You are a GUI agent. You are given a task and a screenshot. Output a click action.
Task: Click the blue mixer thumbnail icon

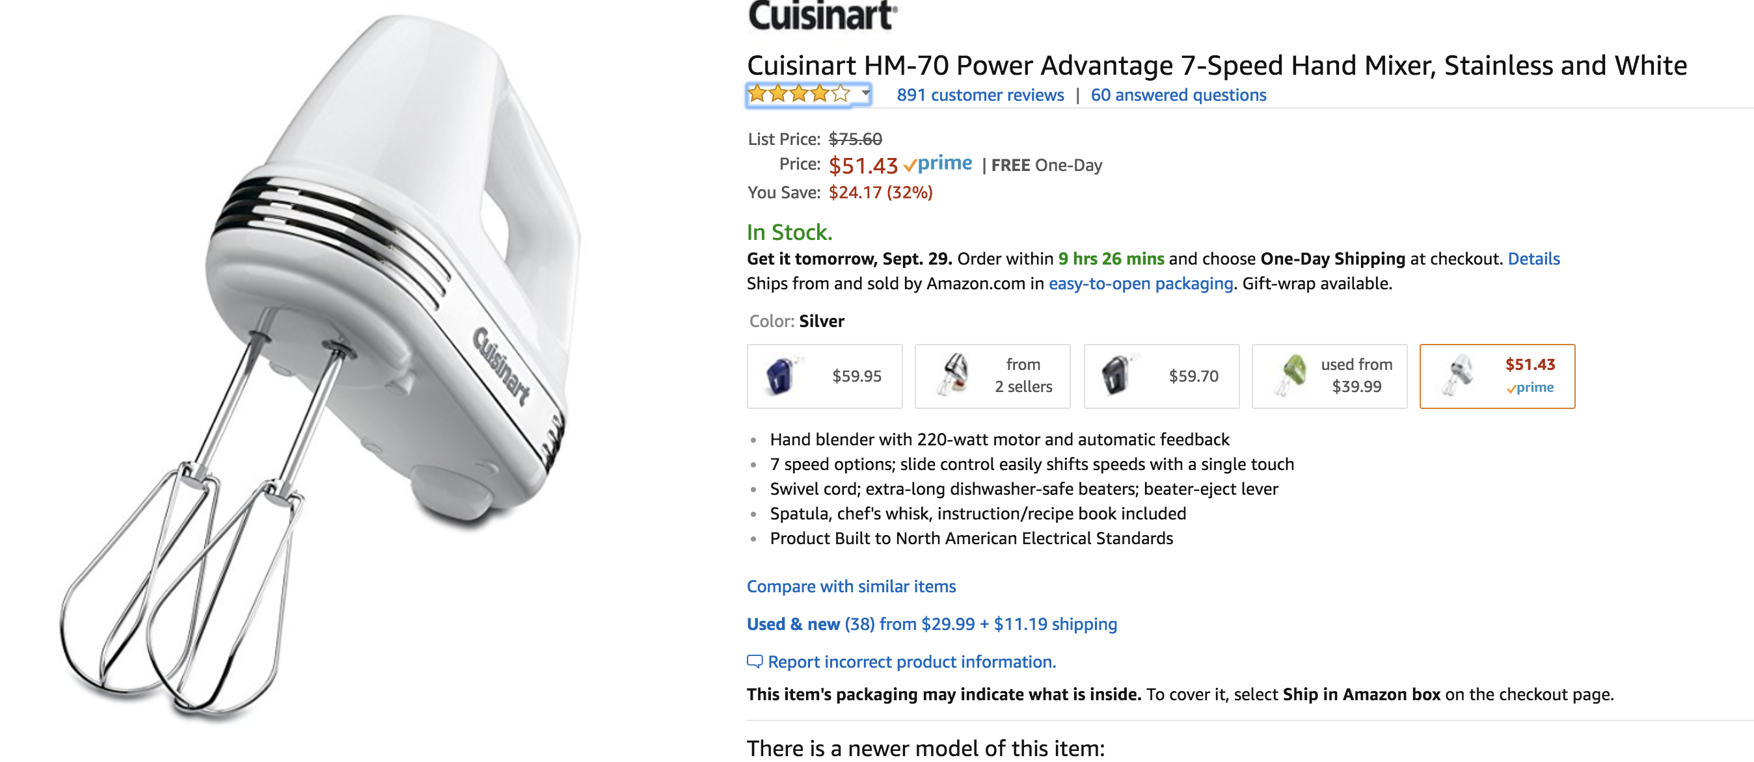click(781, 376)
